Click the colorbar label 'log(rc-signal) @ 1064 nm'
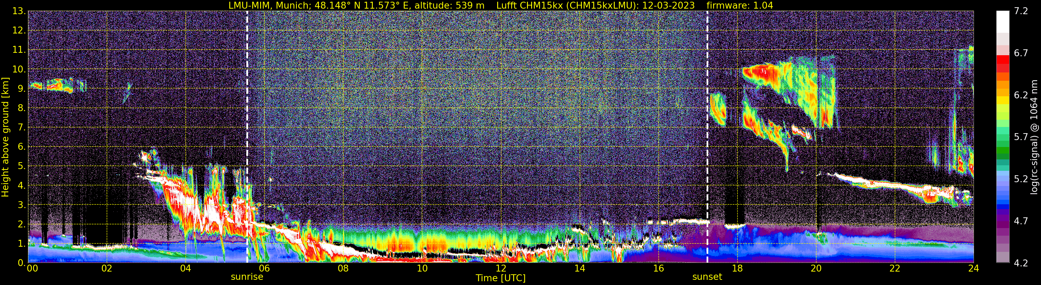The width and height of the screenshot is (1041, 285). coord(1034,137)
